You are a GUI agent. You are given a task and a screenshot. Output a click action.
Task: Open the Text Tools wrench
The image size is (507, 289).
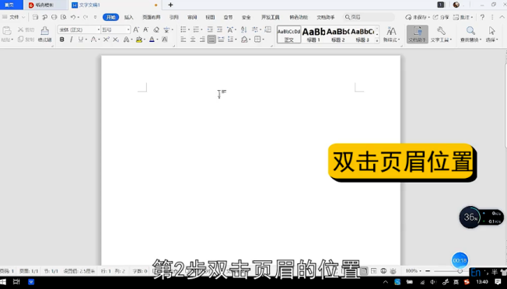pos(441,34)
